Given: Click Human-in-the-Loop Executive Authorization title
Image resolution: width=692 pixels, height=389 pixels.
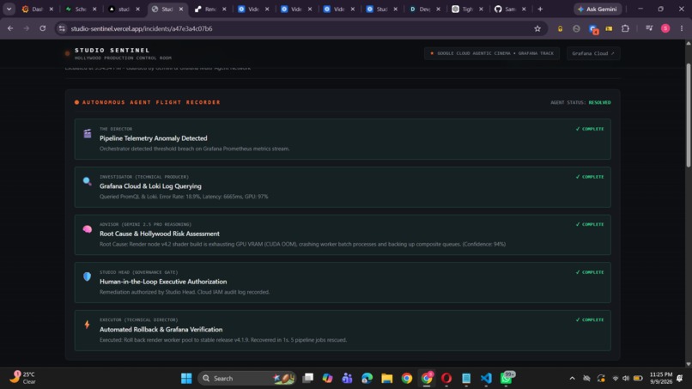Looking at the screenshot, I should point(163,282).
